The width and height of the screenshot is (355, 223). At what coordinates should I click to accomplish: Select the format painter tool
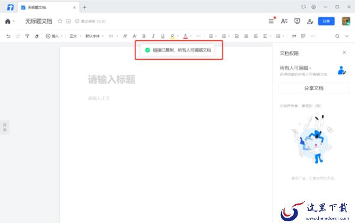[27, 36]
